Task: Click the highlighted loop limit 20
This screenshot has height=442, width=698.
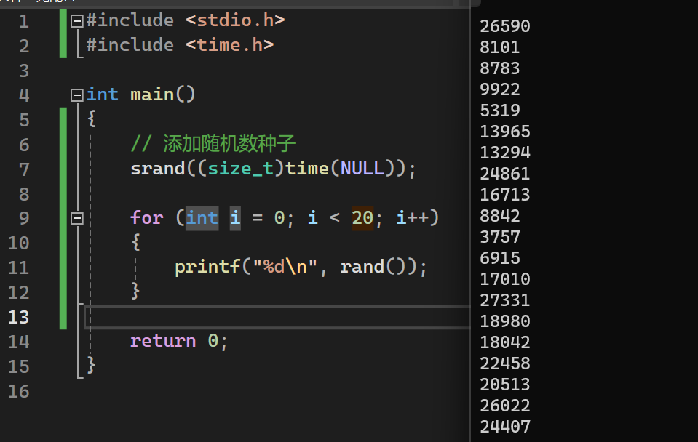Action: click(362, 218)
